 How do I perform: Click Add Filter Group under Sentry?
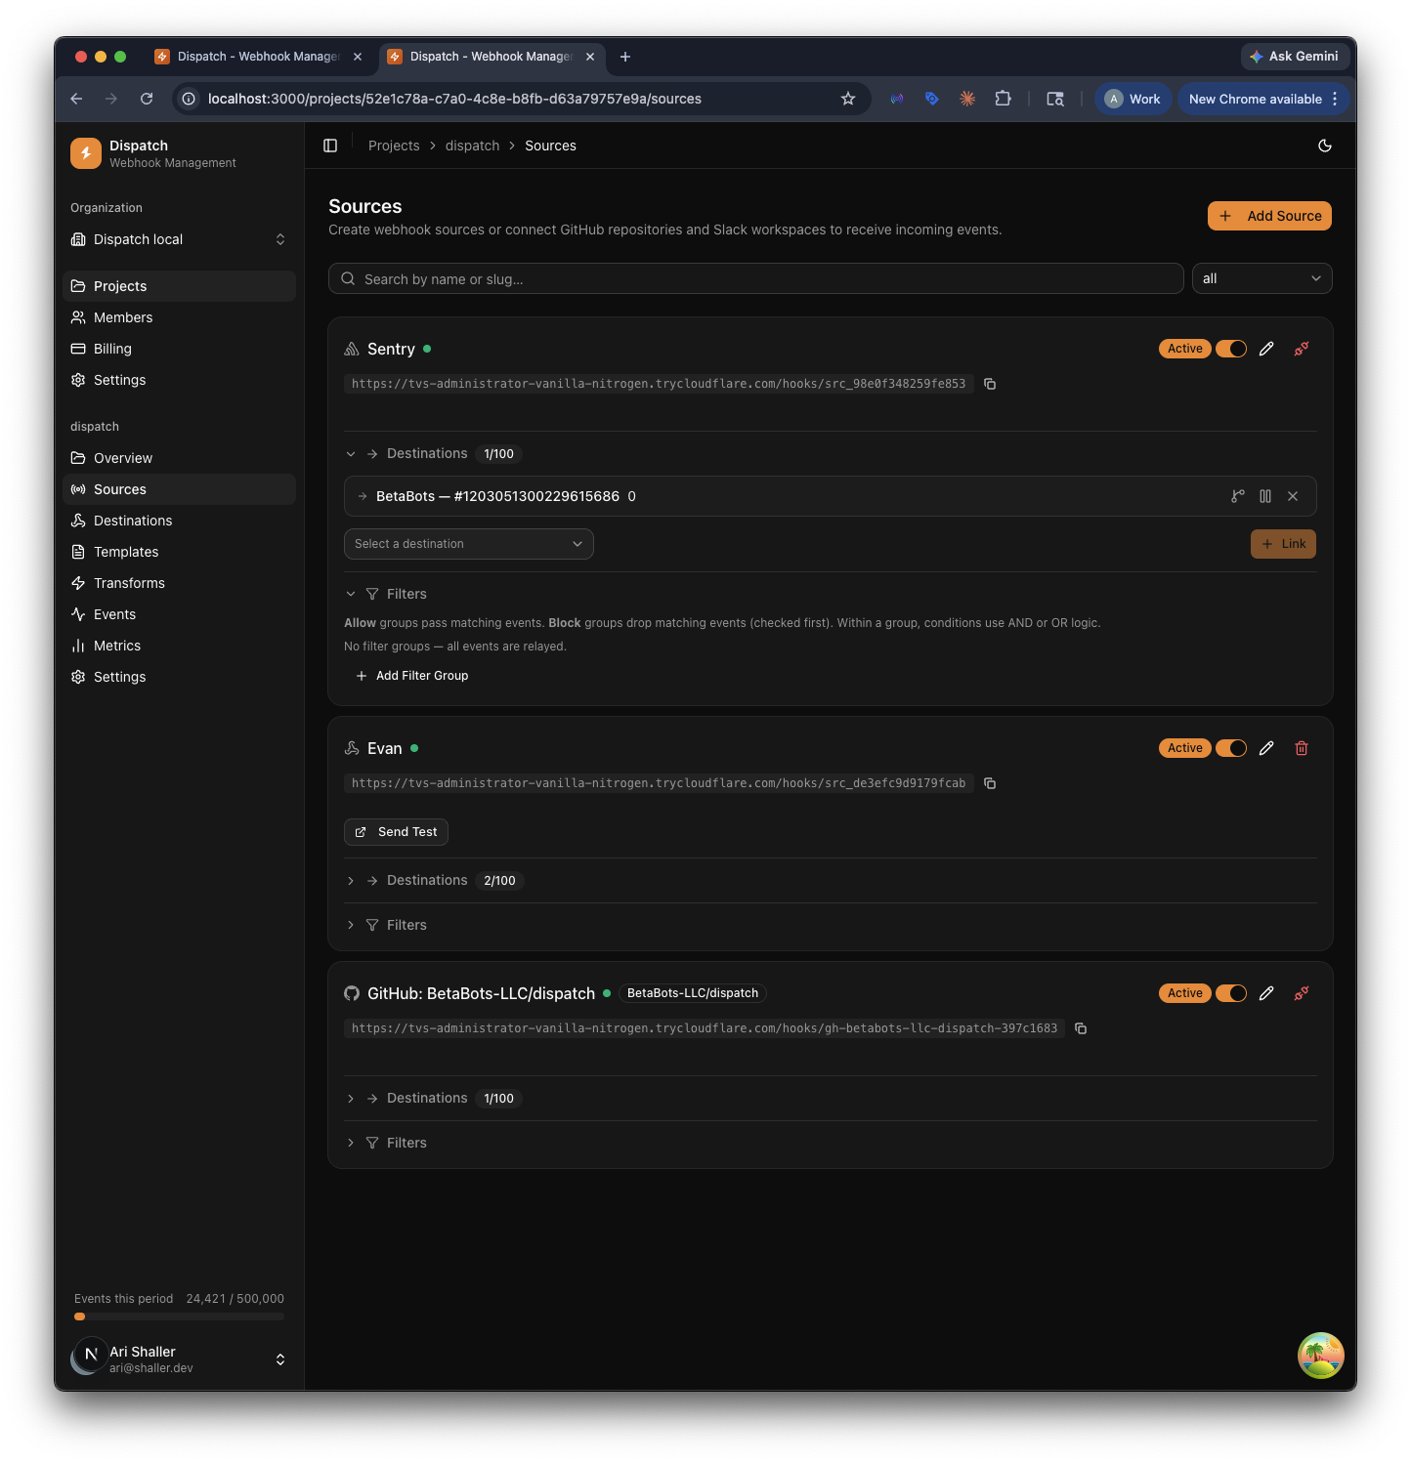click(411, 676)
